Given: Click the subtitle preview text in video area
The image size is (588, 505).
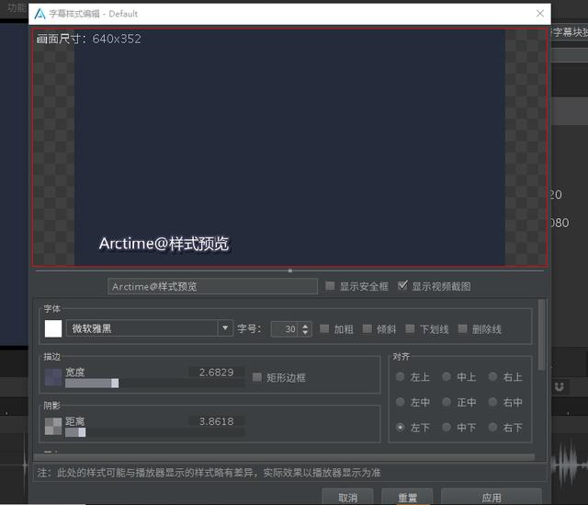Looking at the screenshot, I should (164, 244).
